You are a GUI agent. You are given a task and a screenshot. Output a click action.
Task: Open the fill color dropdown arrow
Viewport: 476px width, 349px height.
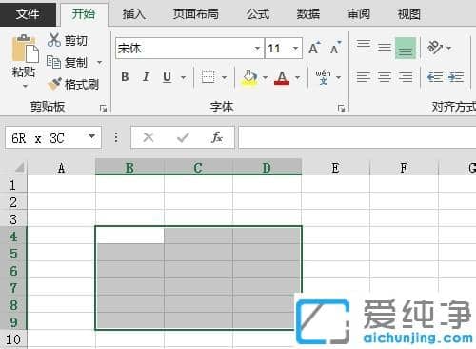point(266,77)
